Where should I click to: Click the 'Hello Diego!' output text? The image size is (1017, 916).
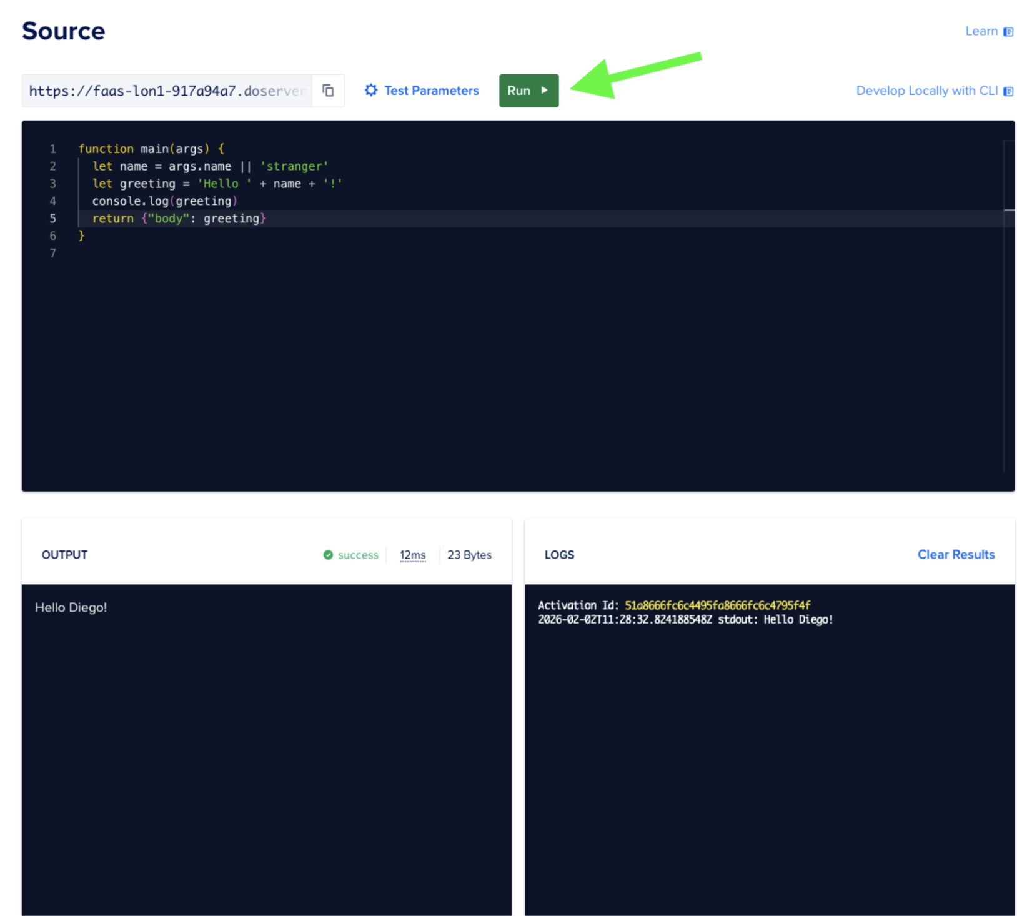[71, 607]
